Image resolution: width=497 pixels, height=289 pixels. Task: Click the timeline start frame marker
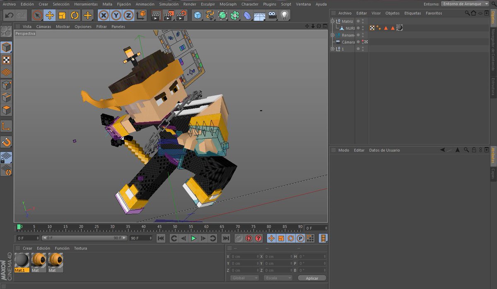tap(19, 227)
